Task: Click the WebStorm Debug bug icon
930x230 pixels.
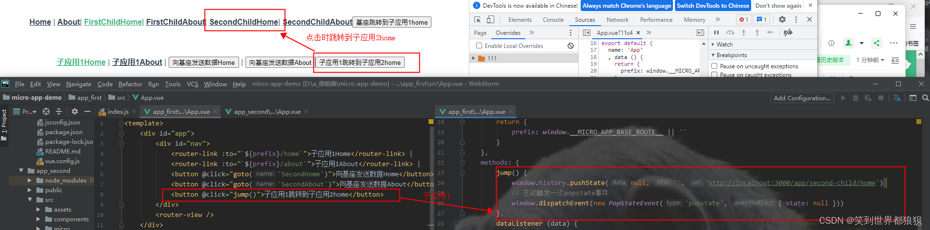Action: click(x=856, y=98)
